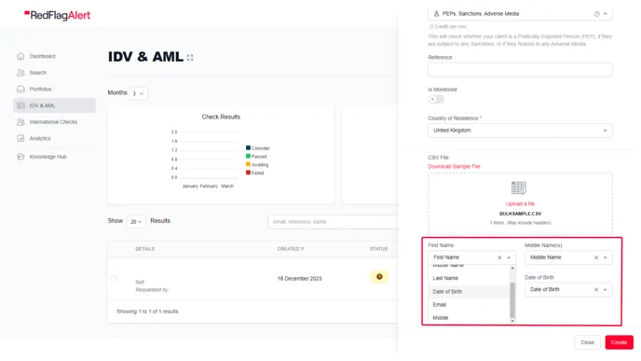Viewport: 641px width, 361px height.
Task: Click the Knowledge Hub graduation icon
Action: tap(20, 157)
